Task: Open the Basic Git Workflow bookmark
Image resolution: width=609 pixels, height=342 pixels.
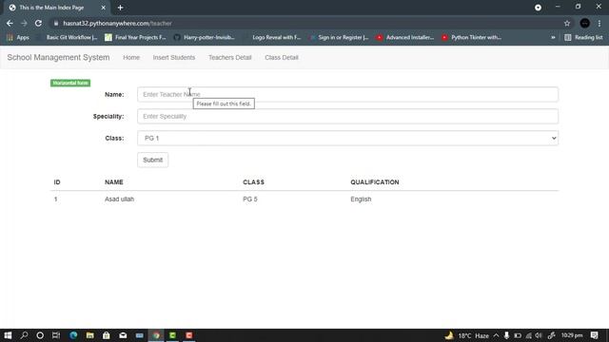Action: (x=67, y=38)
